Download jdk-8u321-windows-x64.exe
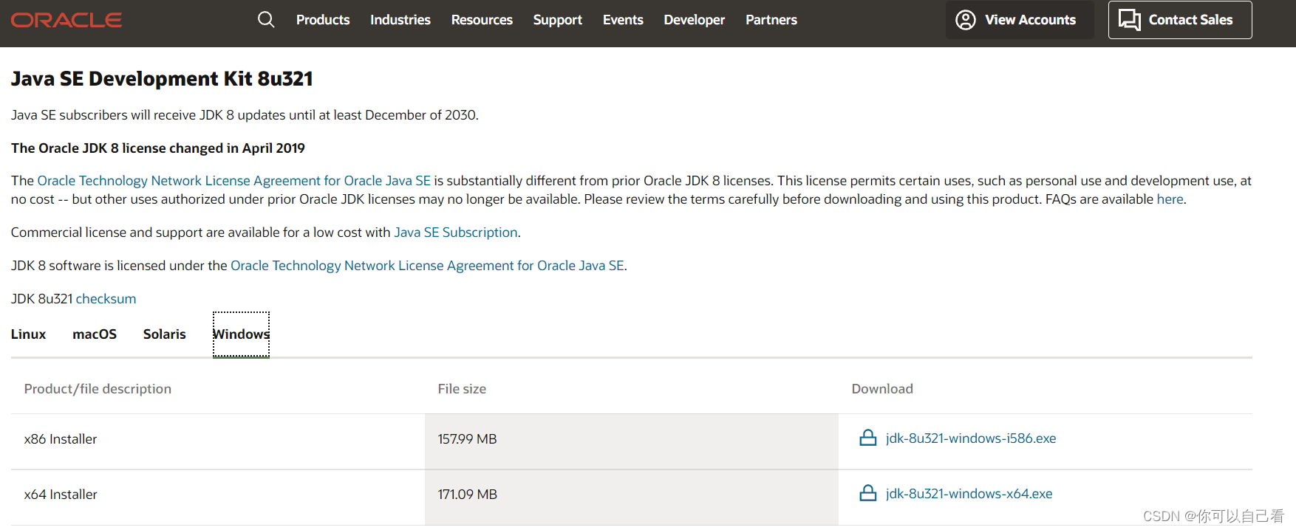Image resolution: width=1296 pixels, height=530 pixels. click(x=969, y=494)
